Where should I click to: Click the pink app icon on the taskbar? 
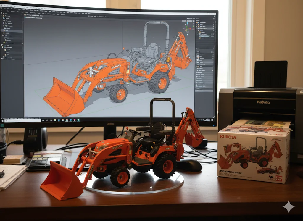75,120
